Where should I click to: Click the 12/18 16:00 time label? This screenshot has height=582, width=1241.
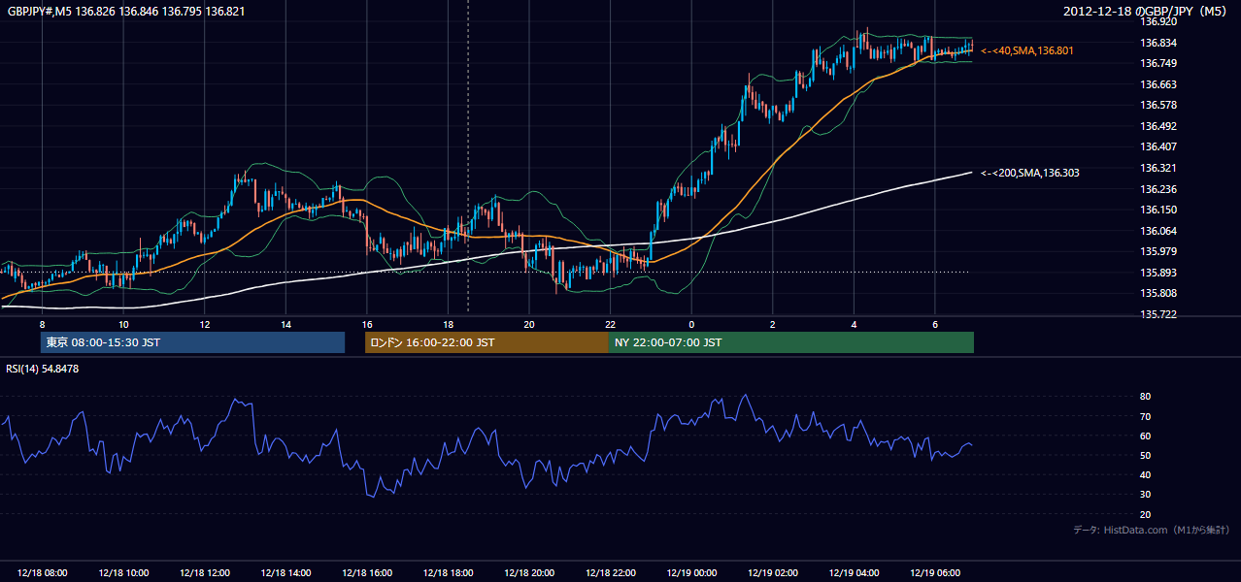tap(367, 573)
